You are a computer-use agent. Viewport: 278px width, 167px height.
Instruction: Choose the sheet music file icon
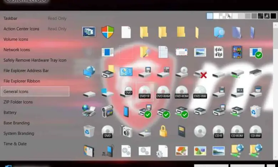coord(218,52)
